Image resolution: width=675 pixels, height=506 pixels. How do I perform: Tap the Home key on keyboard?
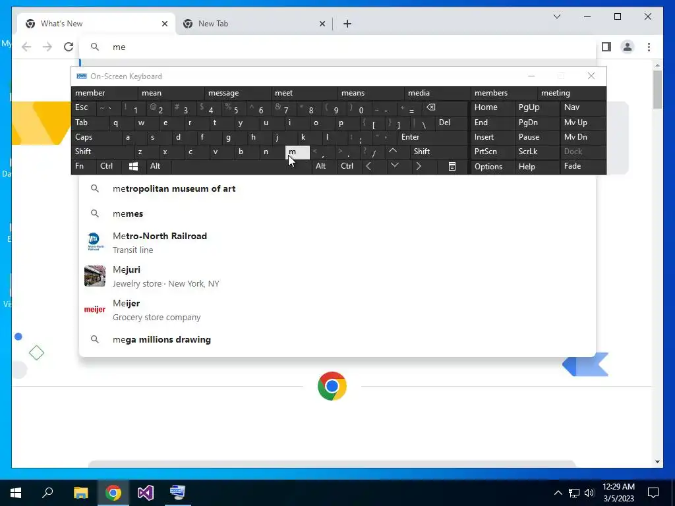coord(492,107)
